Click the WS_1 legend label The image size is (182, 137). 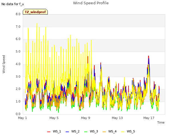(x=57, y=131)
